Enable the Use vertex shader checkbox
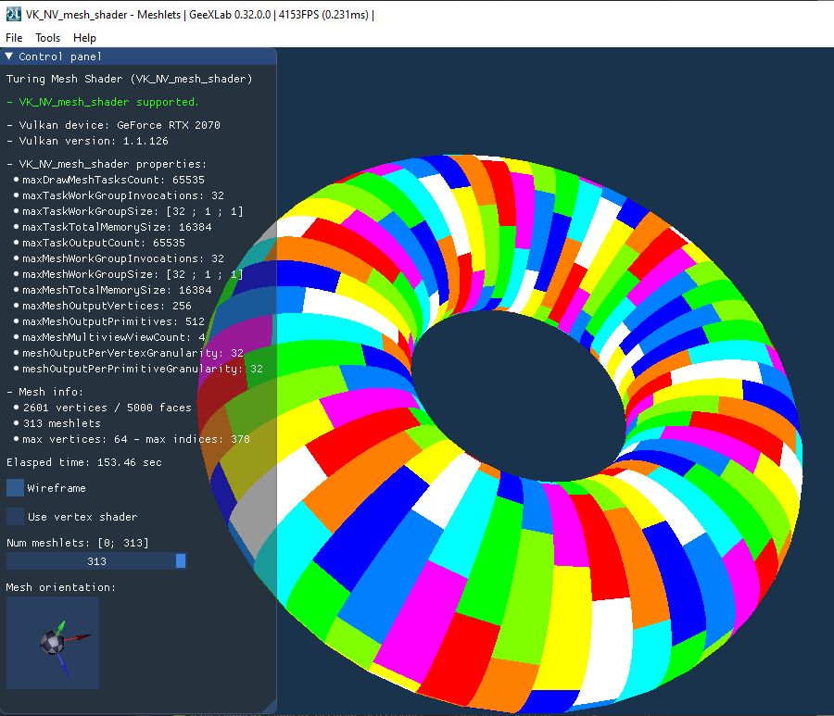Image resolution: width=834 pixels, height=716 pixels. (x=14, y=519)
